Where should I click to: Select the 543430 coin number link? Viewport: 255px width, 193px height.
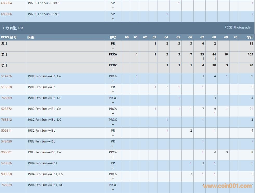(6, 141)
